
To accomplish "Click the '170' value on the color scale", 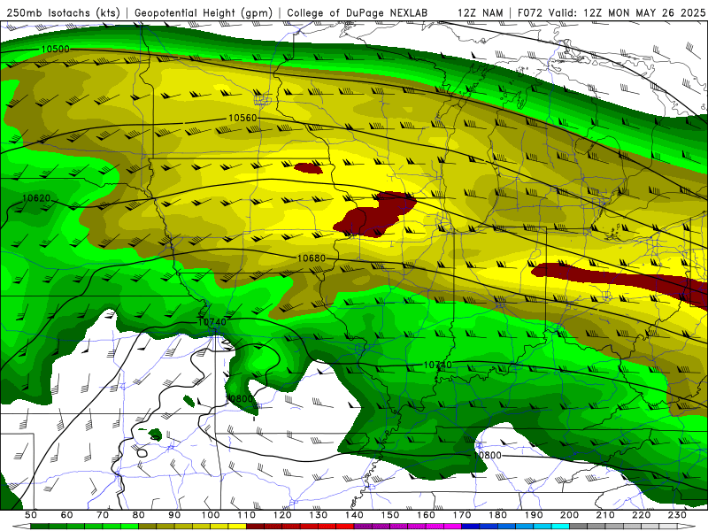I will (462, 515).
